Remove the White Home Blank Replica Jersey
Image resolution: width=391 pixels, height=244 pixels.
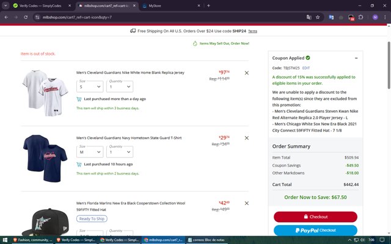coord(247,73)
